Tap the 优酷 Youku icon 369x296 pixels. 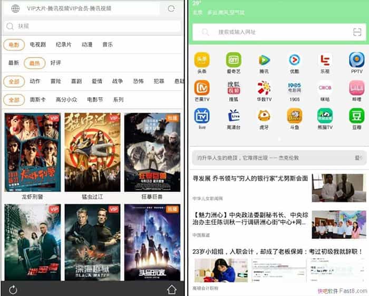tap(295, 60)
